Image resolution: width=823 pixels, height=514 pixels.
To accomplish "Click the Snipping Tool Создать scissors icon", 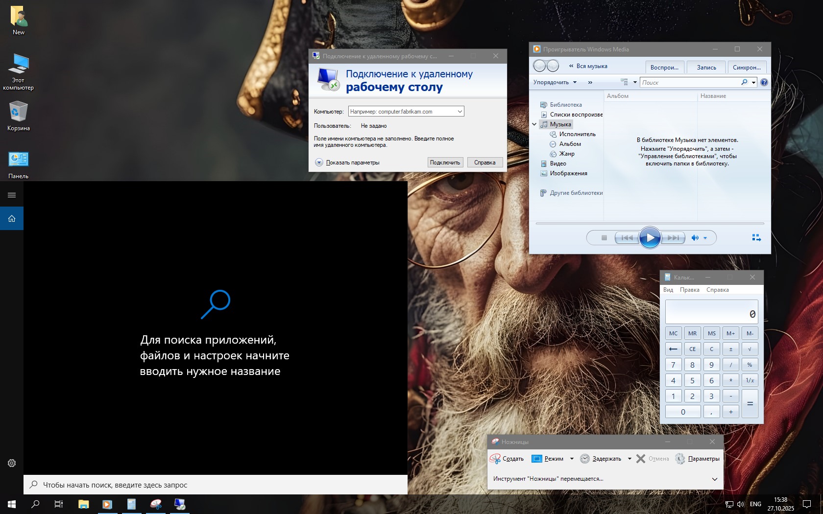I will (495, 459).
